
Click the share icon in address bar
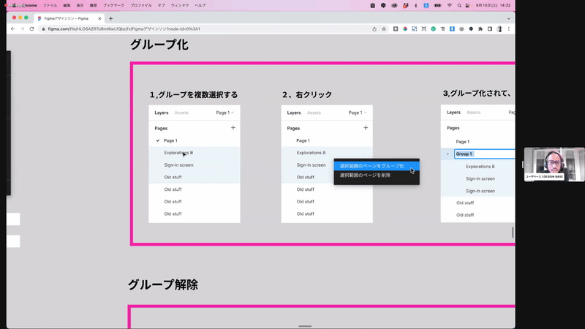374,29
